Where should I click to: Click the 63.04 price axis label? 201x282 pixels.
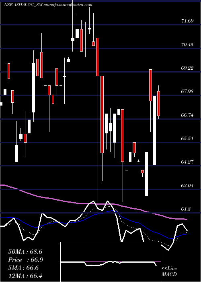[188, 186]
